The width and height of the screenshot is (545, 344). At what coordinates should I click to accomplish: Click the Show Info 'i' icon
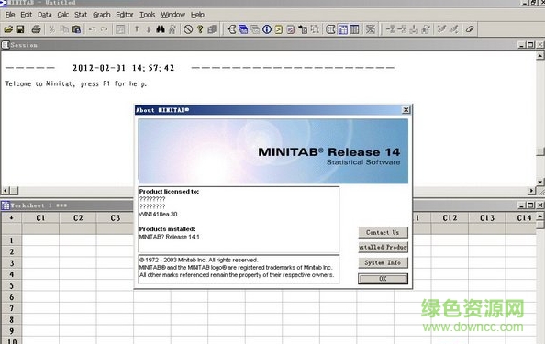coord(267,29)
